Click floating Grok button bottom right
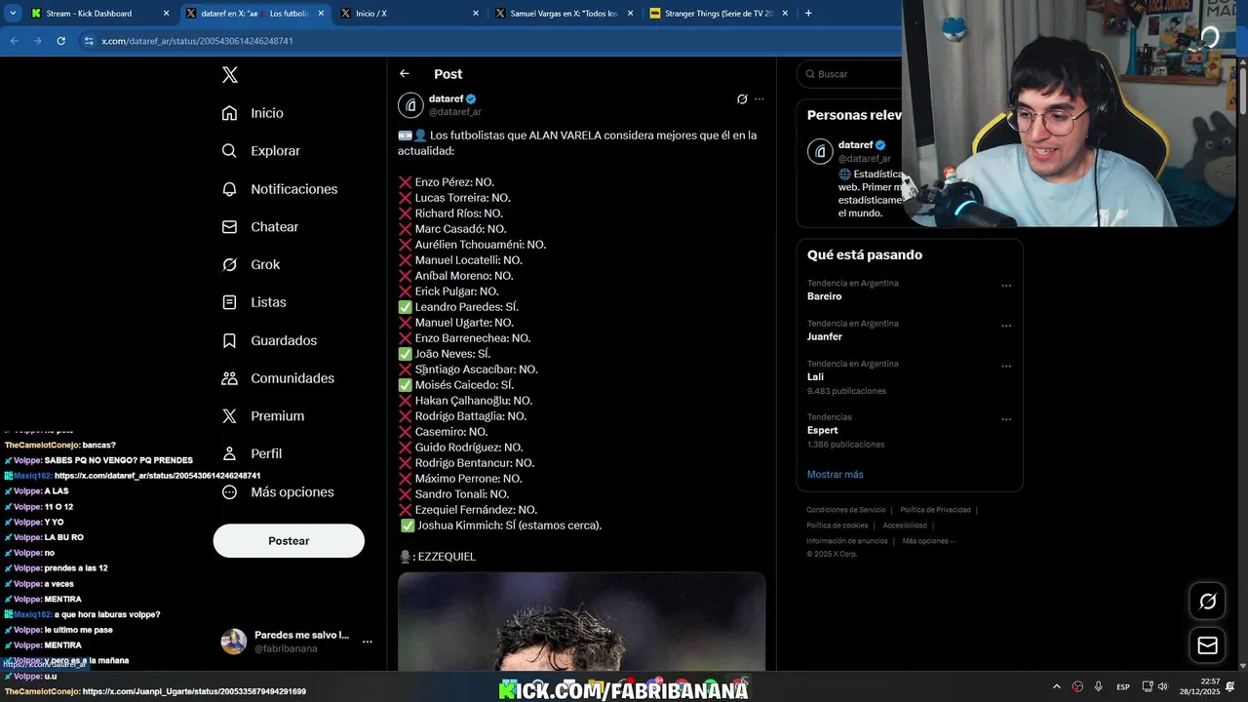 coord(1207,602)
